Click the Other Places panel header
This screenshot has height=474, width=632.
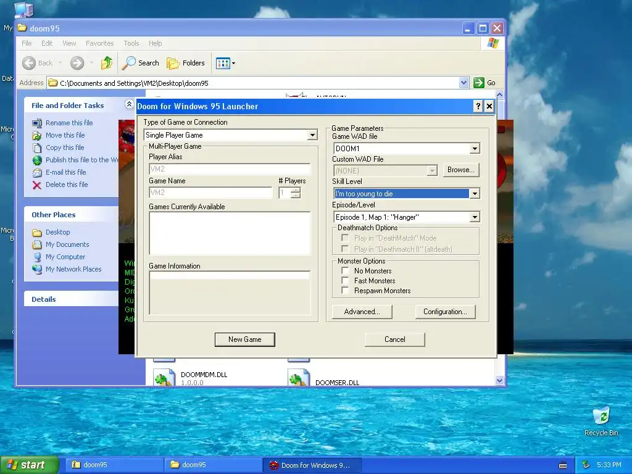[72, 215]
